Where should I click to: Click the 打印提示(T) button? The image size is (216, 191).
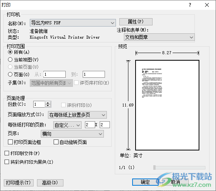[x=19, y=183]
